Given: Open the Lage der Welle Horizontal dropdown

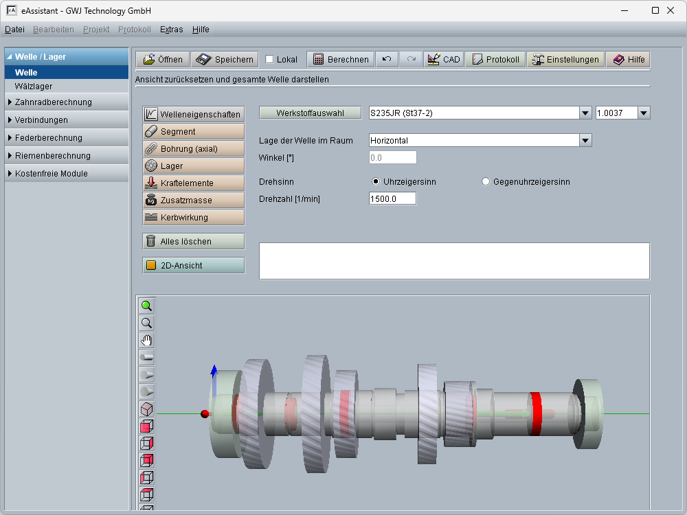Looking at the screenshot, I should click(x=585, y=141).
